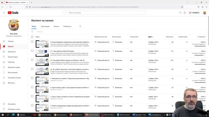Open visibility dropdown for 'Python працює на Windows 7' video
Screen dimensions: 209x117
(102, 60)
